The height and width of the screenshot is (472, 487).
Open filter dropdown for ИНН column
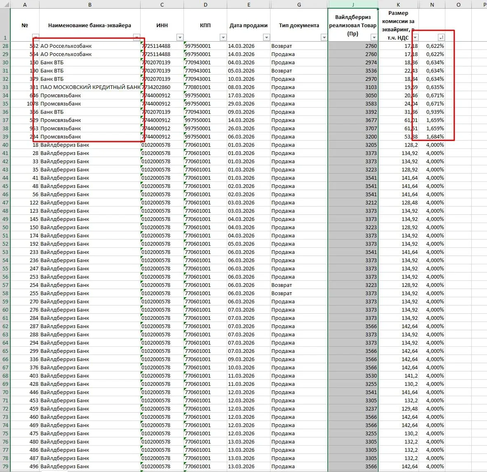click(x=180, y=37)
